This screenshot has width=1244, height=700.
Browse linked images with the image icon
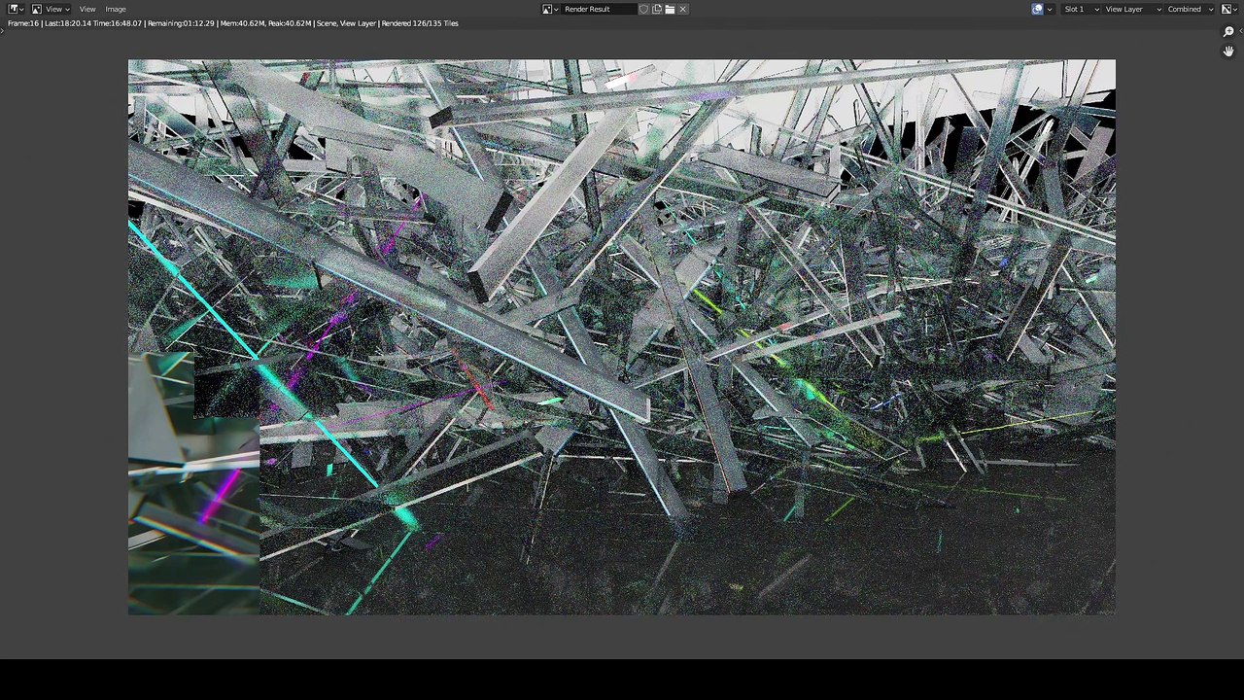click(550, 9)
